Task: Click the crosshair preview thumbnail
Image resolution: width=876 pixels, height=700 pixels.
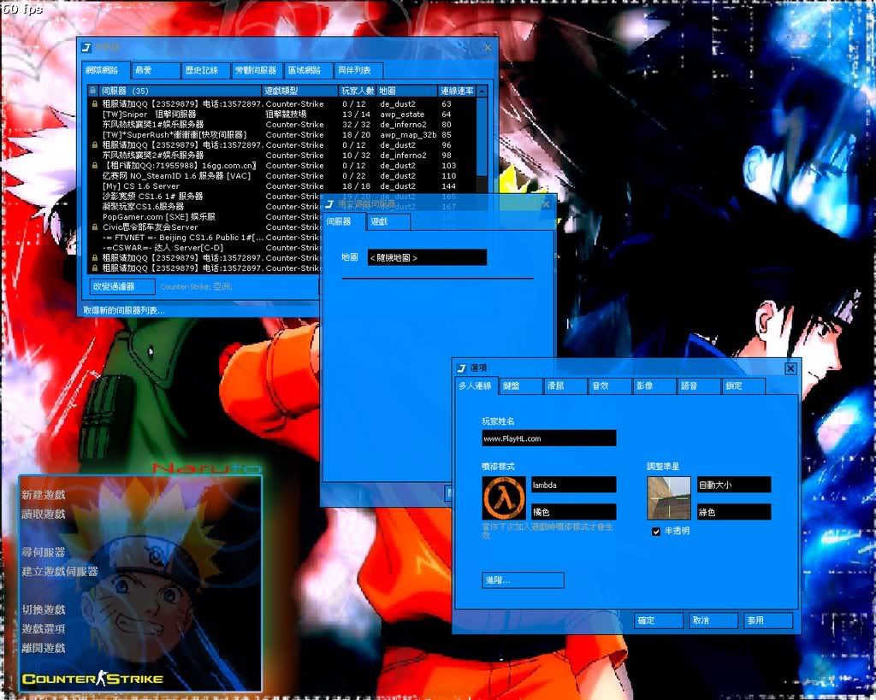Action: point(668,498)
